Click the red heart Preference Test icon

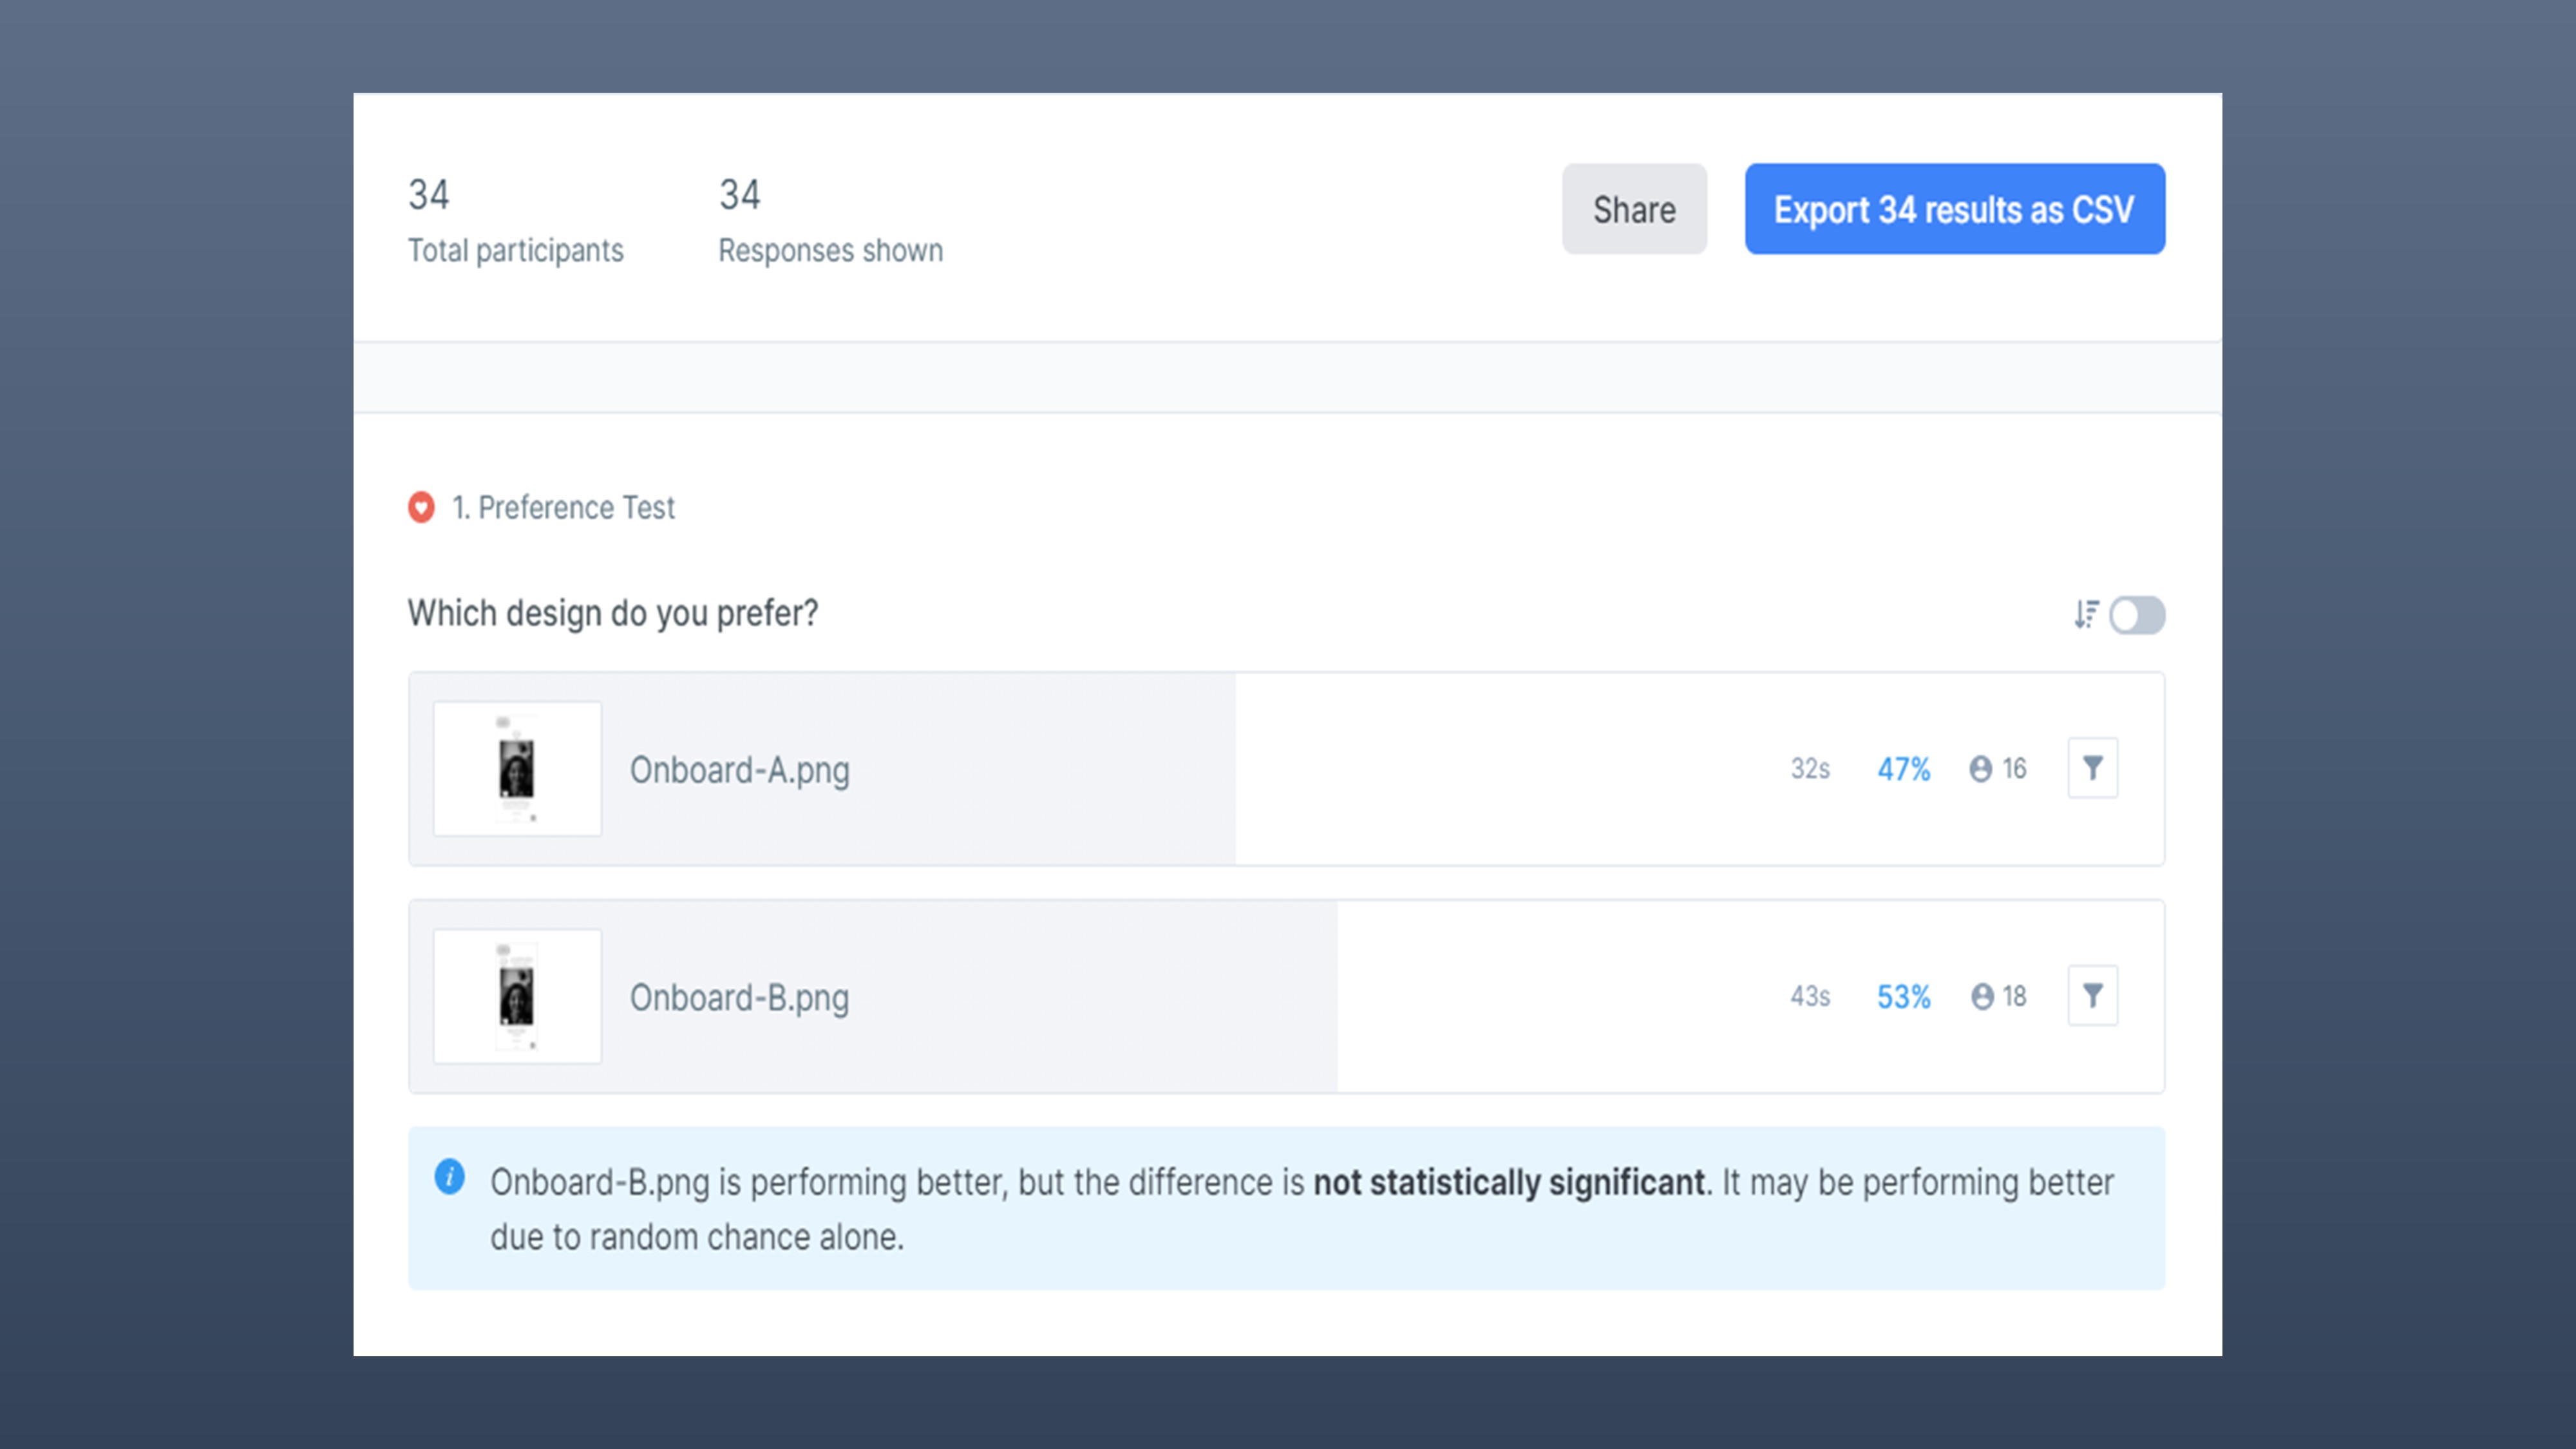click(421, 508)
